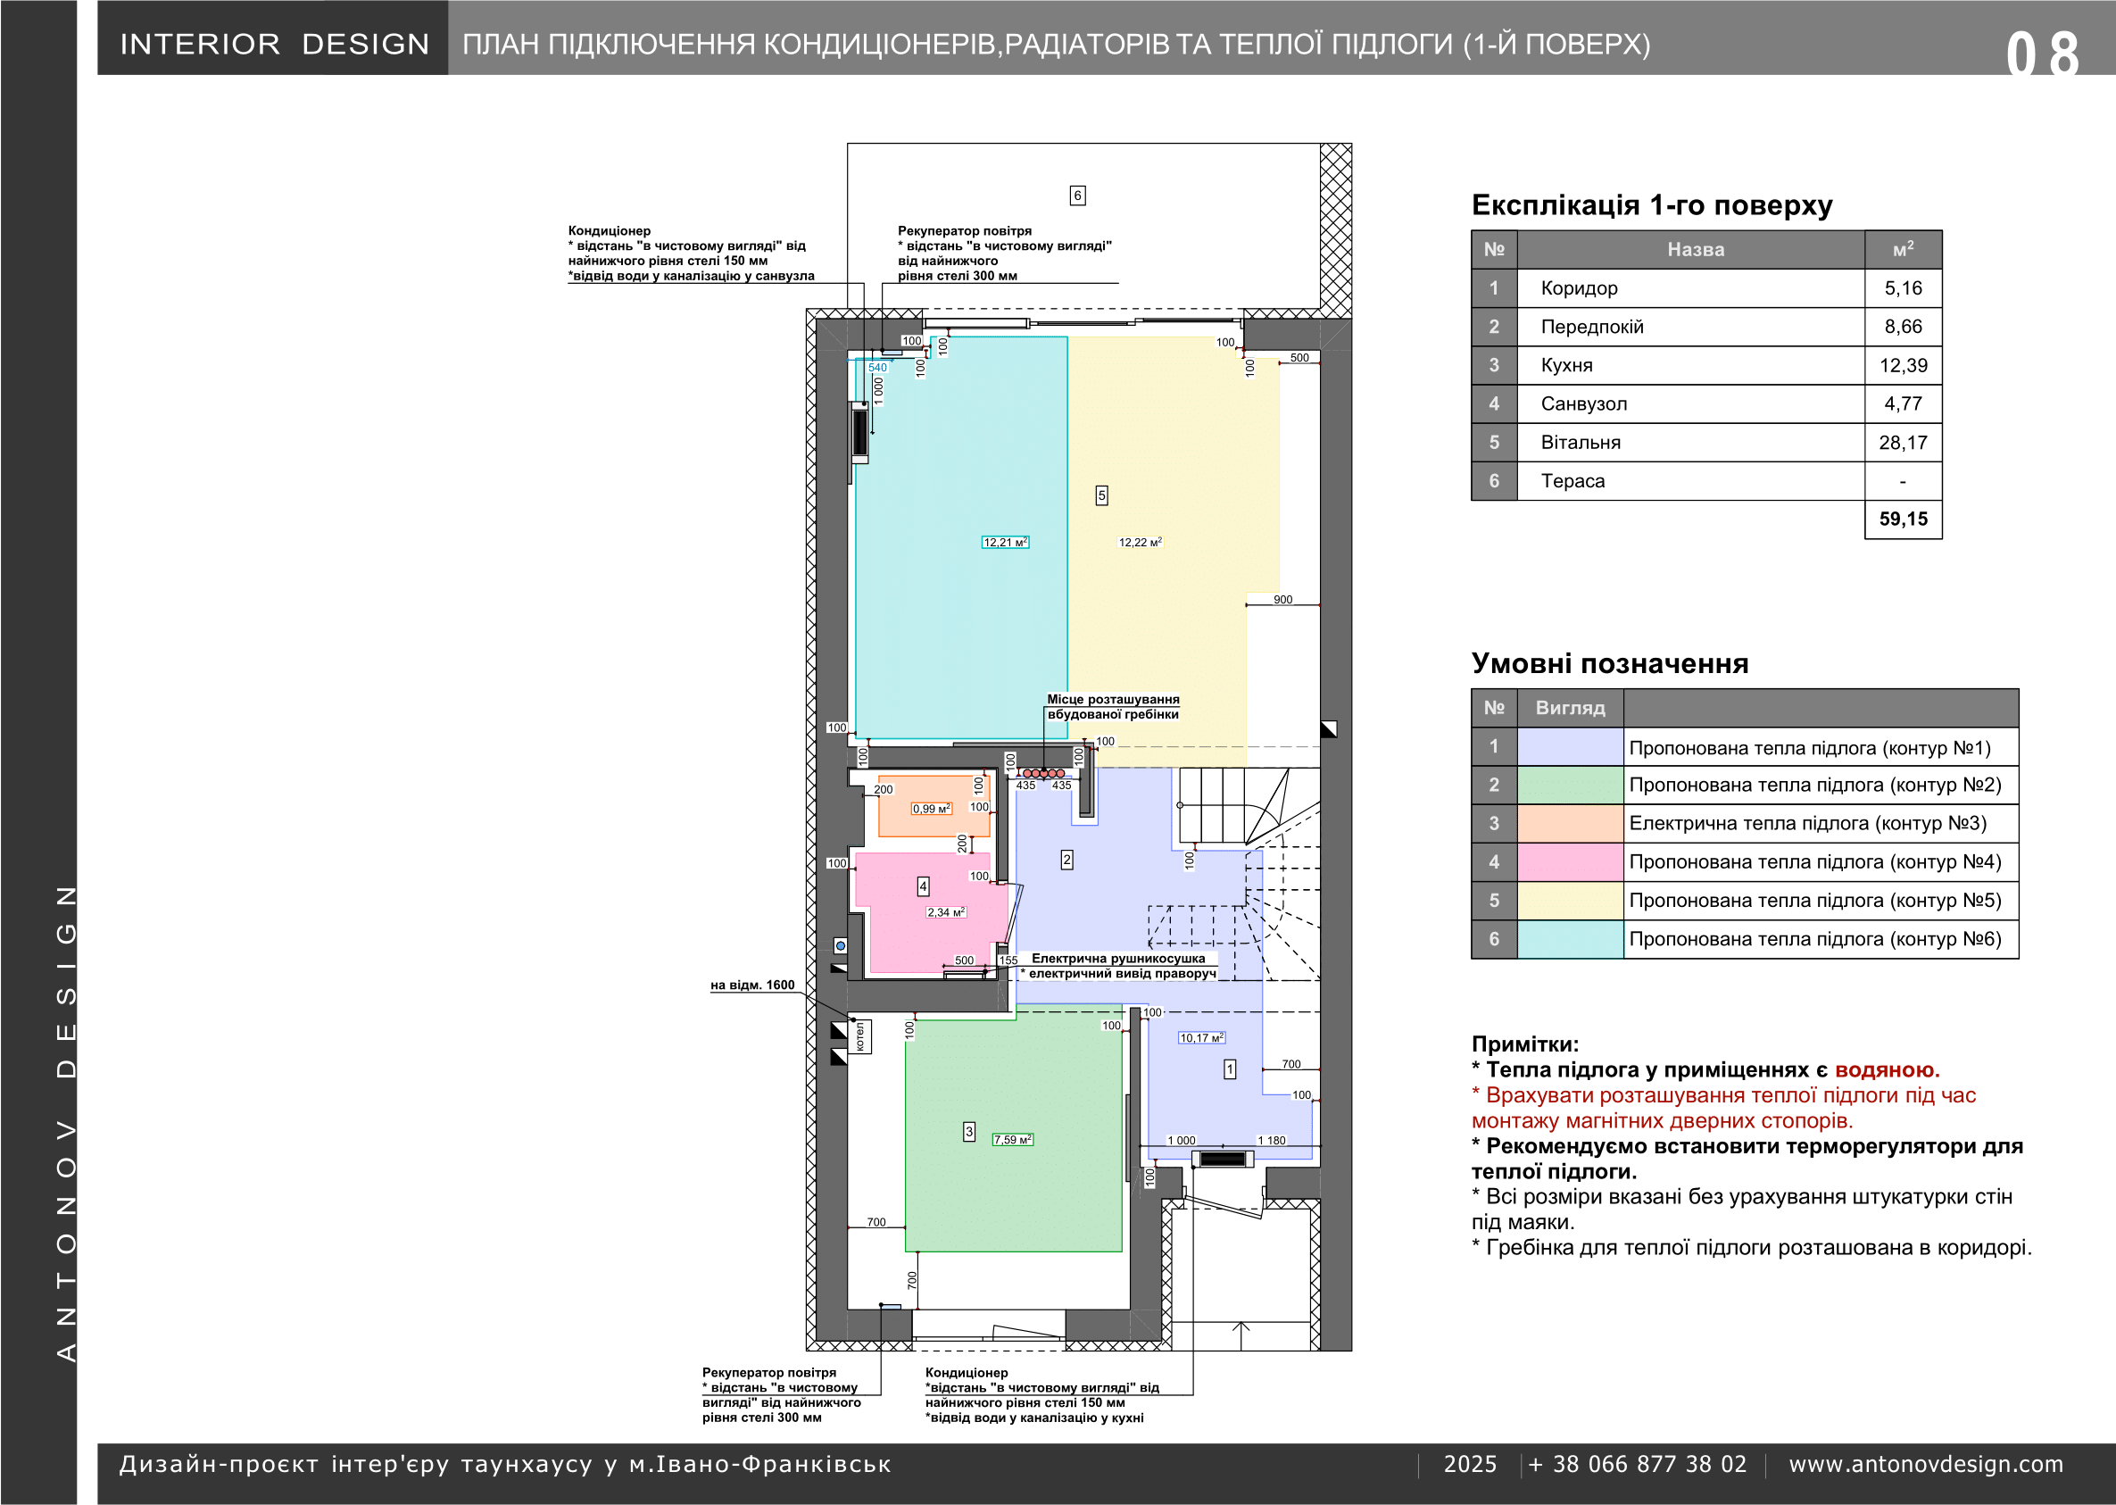Click the 'Назва' column header
Screen dimensions: 2116x1505
tap(1696, 249)
